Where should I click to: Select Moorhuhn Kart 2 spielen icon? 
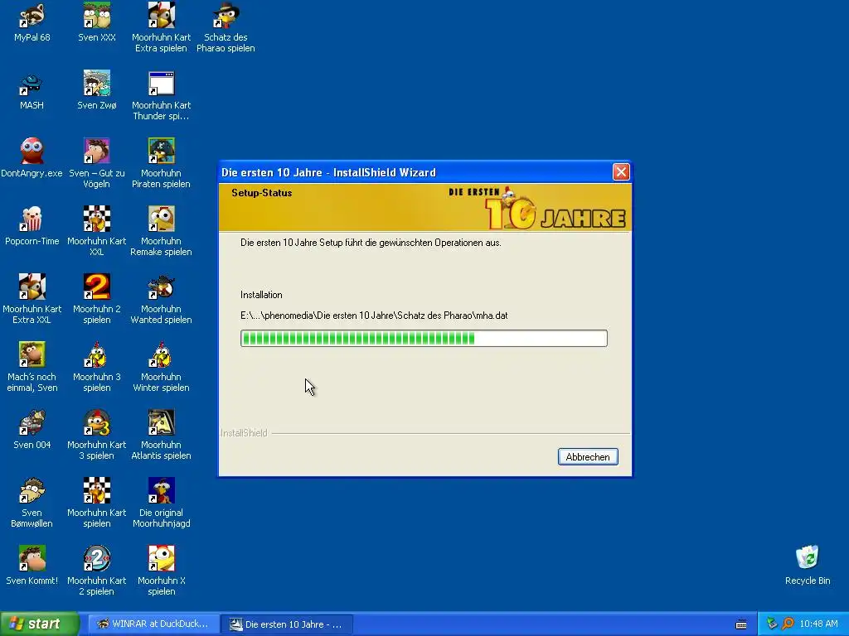click(x=97, y=571)
